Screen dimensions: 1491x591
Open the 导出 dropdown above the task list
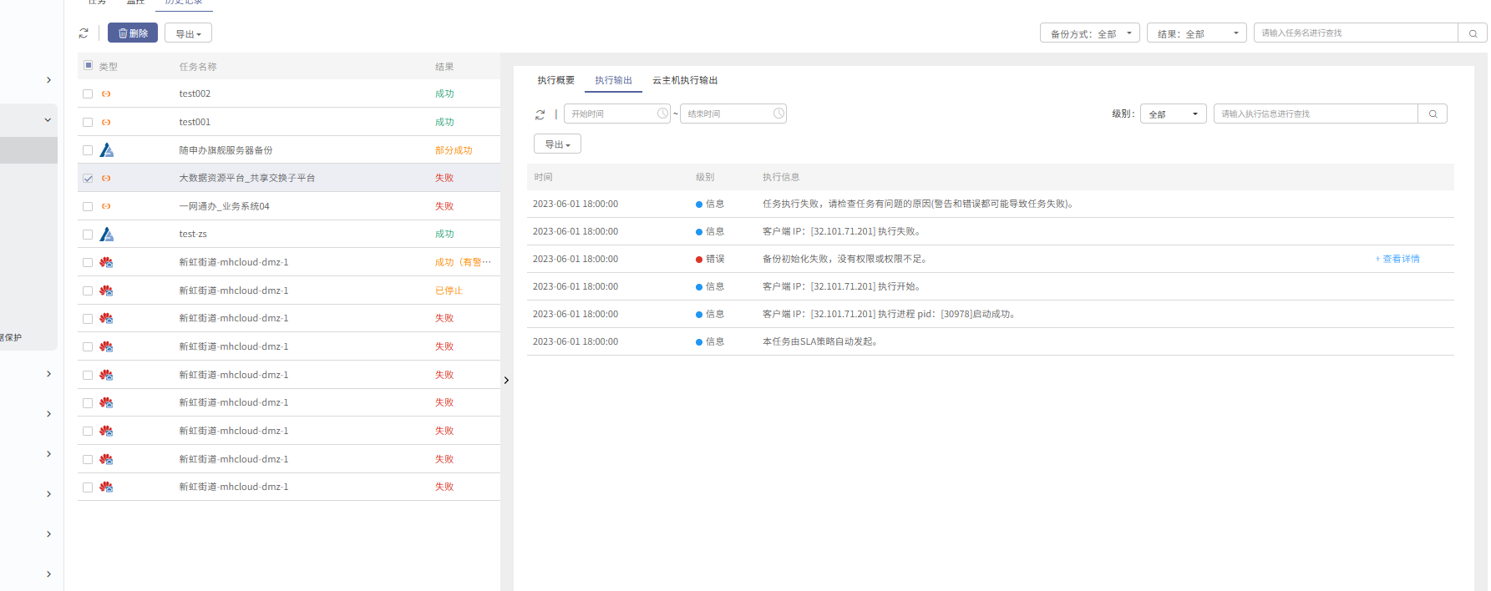pos(188,33)
